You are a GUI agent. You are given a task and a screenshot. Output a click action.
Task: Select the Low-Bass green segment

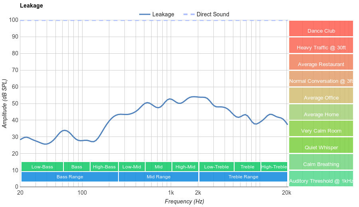pos(42,167)
